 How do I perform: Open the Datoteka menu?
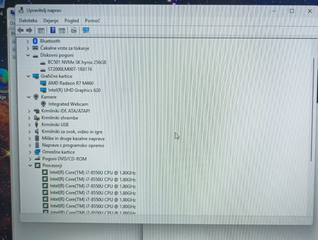28,21
